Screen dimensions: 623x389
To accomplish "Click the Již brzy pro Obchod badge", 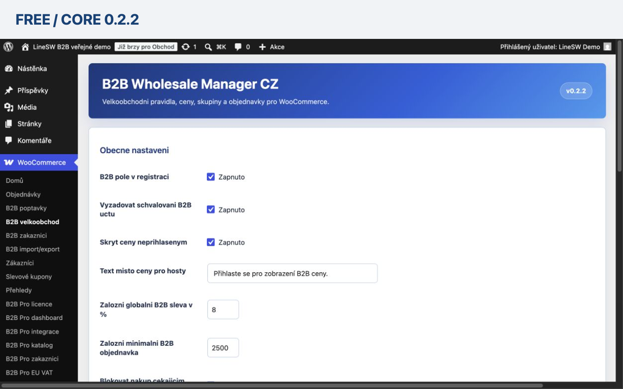I will [146, 47].
